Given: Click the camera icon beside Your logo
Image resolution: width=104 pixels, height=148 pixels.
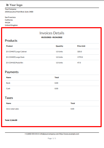Looking at the screenshot, I should [7, 5].
